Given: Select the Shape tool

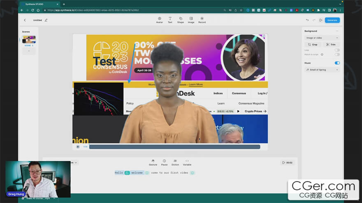Looking at the screenshot, I should [x=181, y=20].
